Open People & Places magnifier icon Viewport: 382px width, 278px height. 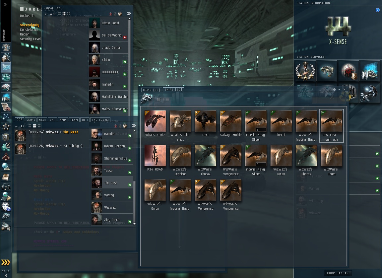tap(6, 57)
